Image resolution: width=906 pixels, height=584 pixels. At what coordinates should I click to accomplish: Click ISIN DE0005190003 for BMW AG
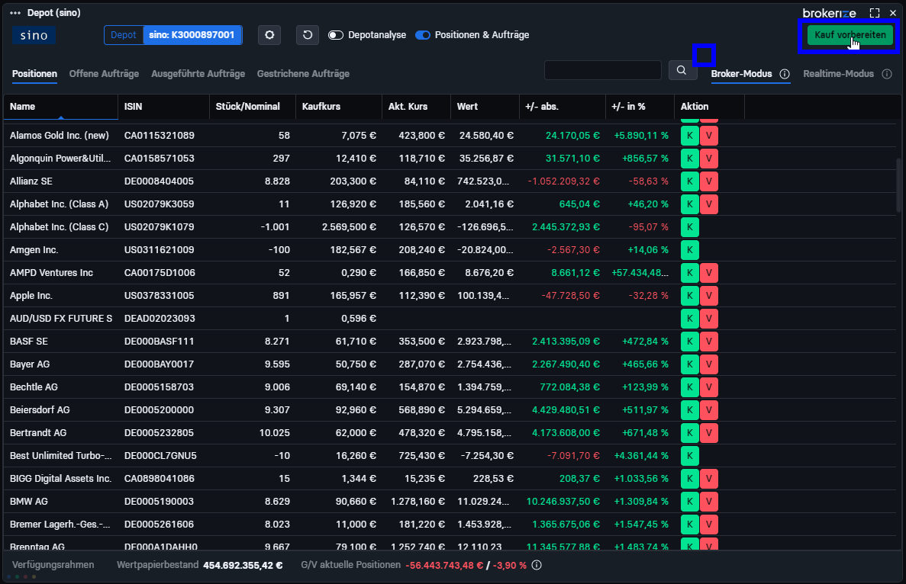click(159, 502)
